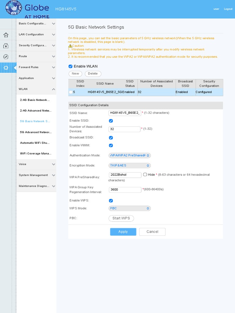Expand Maintenance Diagnosis menu
Screen dimensions: 235x313
(36, 186)
